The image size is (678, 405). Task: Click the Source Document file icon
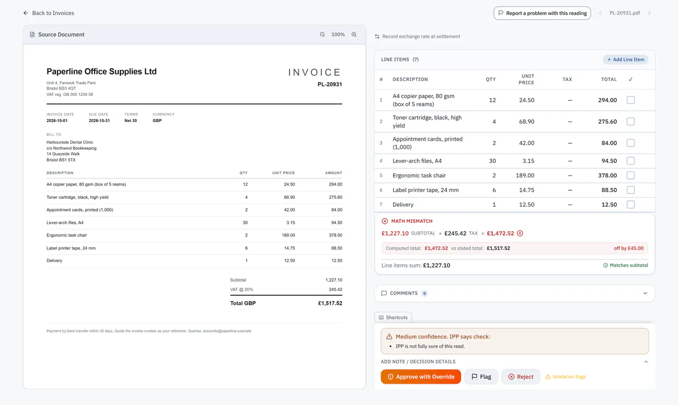tap(32, 35)
